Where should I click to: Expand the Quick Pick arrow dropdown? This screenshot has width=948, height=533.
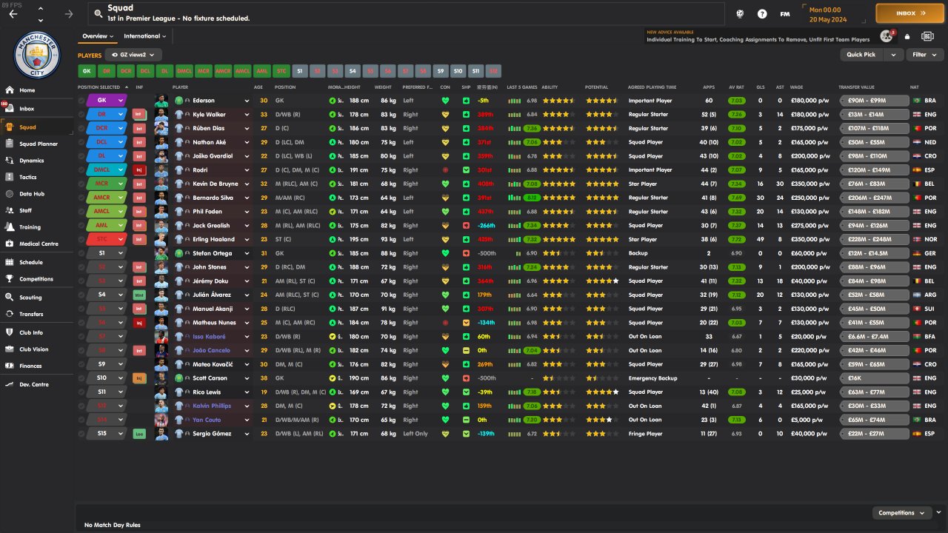click(895, 55)
